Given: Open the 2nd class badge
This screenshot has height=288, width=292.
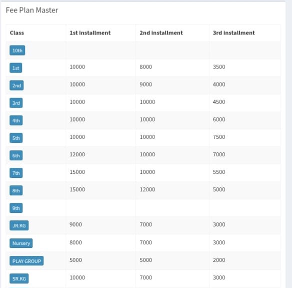Looking at the screenshot, I should coord(16,86).
